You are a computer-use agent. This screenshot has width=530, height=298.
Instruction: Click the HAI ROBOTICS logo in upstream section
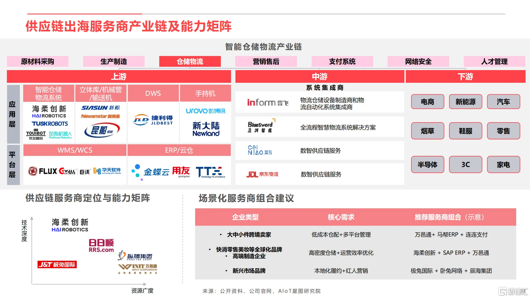(49, 112)
